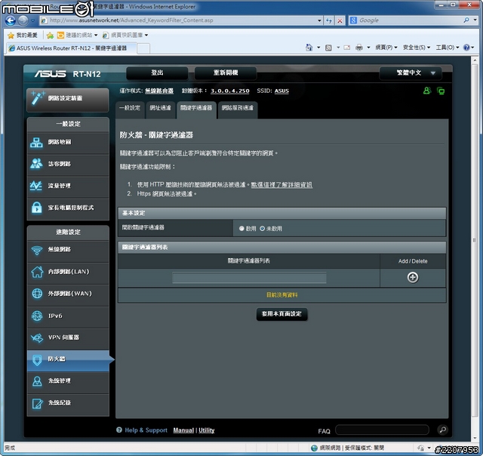
Task: Click the IE Print icon
Action: click(359, 48)
